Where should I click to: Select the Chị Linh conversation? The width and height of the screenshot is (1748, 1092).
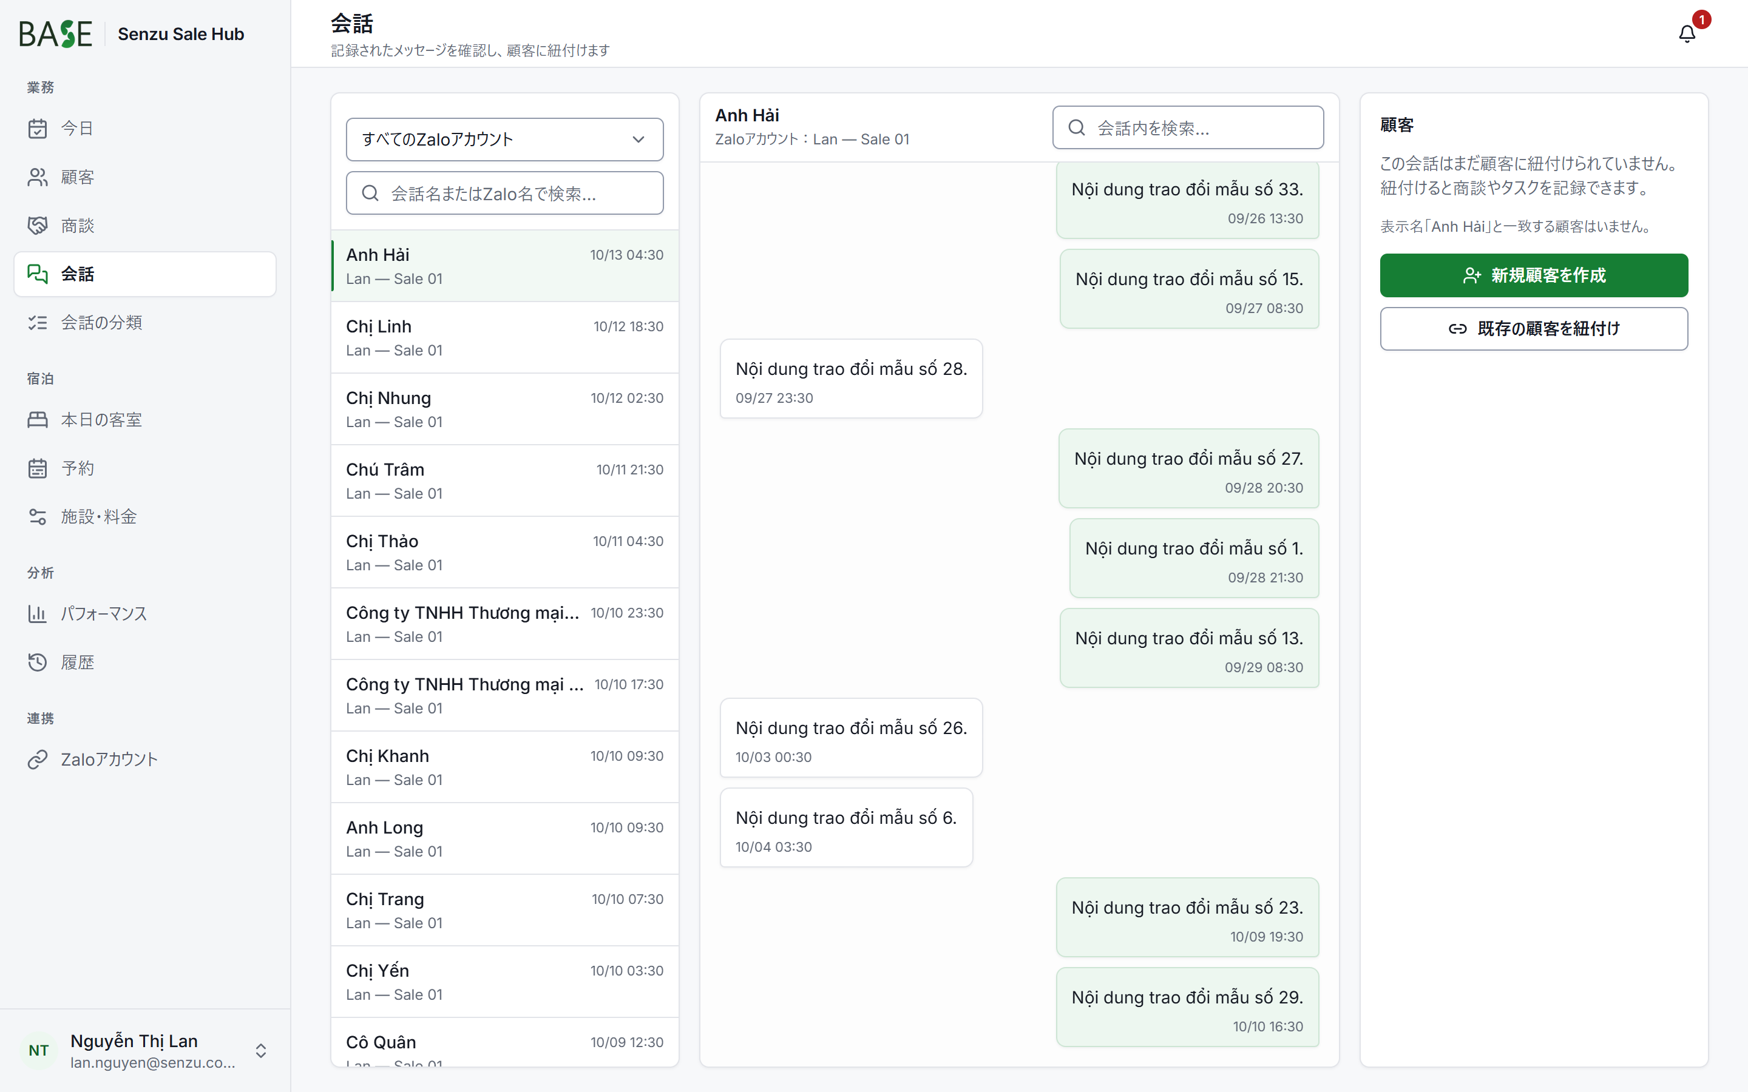point(505,337)
